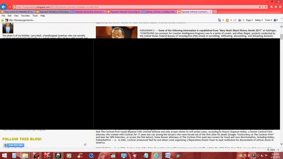Open the View menu
The width and height of the screenshot is (283, 159).
16,16
